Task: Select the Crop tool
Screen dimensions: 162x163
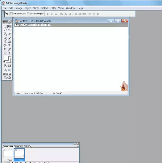Action: (5, 49)
